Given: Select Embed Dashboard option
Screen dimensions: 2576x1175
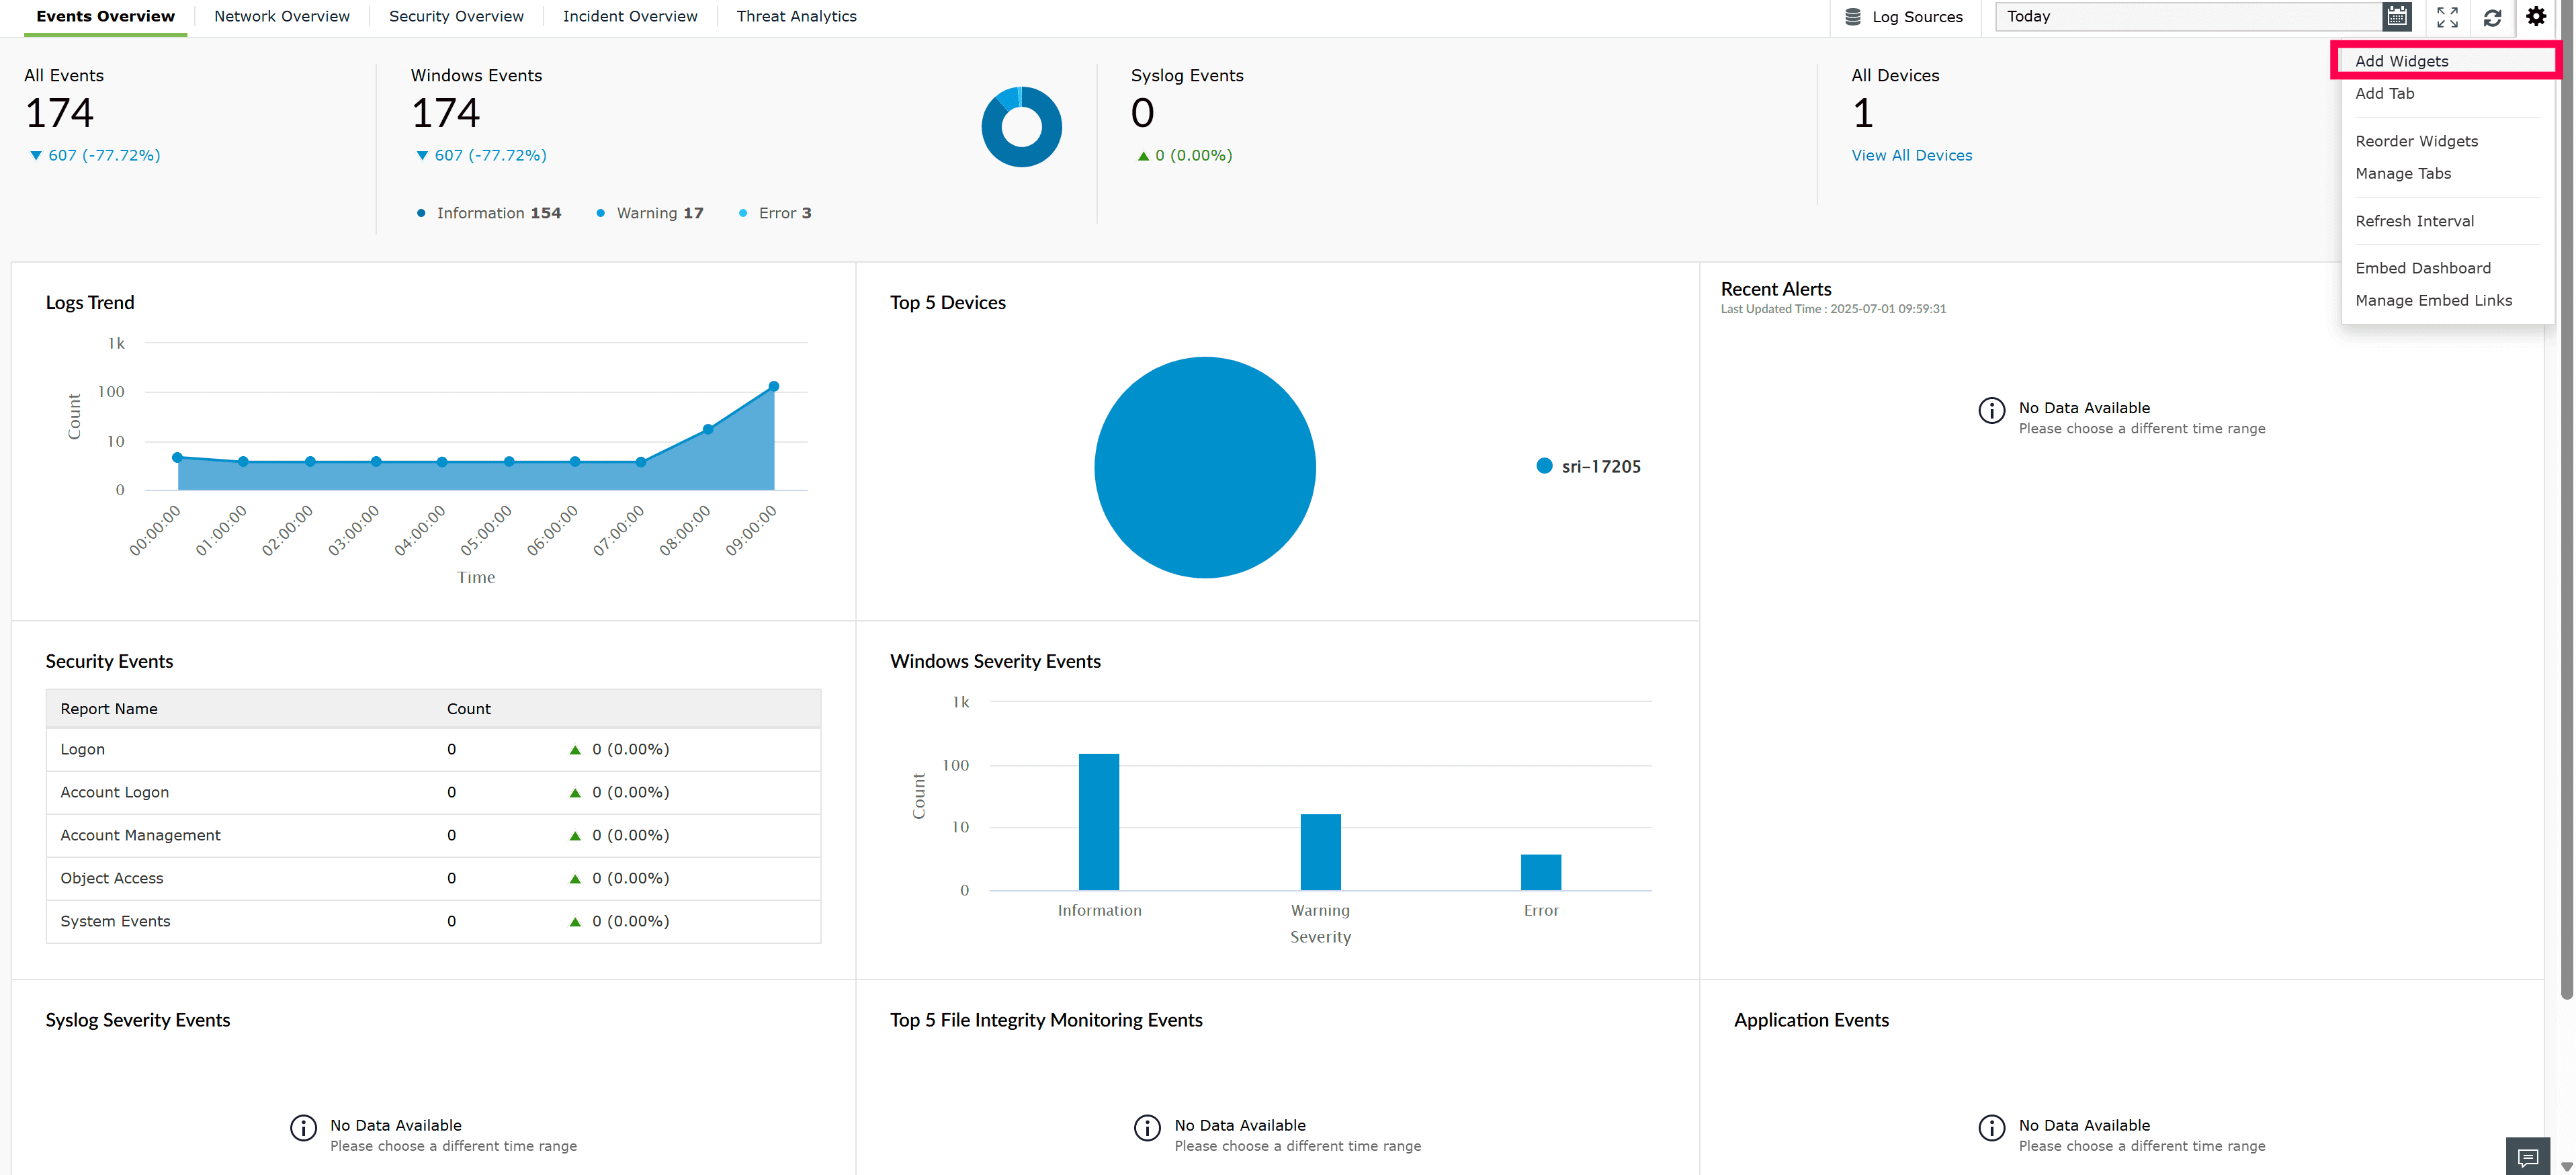Looking at the screenshot, I should point(2423,267).
